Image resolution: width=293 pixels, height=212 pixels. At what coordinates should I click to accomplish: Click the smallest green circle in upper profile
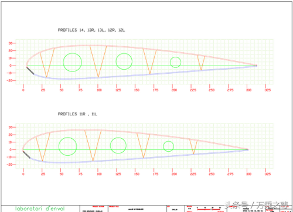pyautogui.click(x=175, y=62)
